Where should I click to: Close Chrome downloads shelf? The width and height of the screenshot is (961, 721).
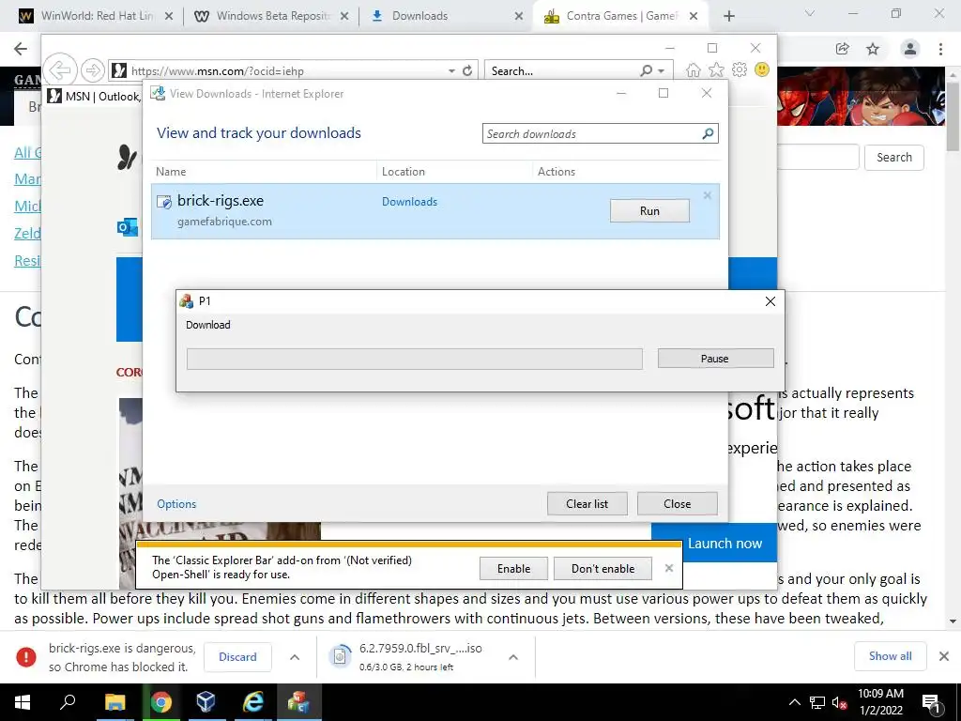(944, 656)
